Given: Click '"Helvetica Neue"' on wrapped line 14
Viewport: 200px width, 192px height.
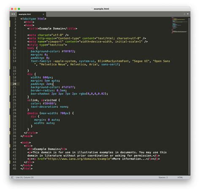Looking at the screenshot, I should coord(53,64).
